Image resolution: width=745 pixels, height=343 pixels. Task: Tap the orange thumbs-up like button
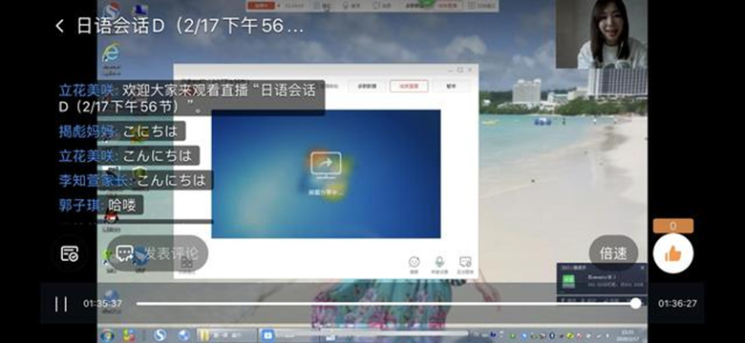(x=672, y=253)
